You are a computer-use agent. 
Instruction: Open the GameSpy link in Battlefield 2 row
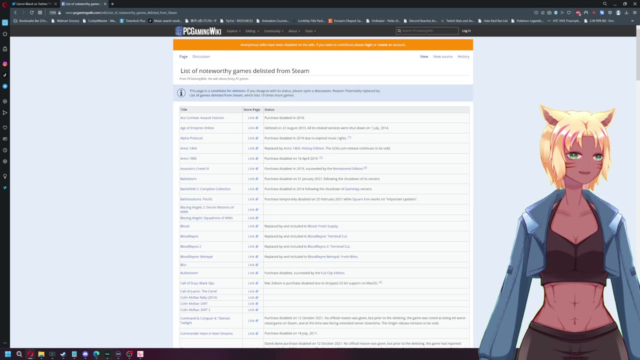(x=352, y=189)
